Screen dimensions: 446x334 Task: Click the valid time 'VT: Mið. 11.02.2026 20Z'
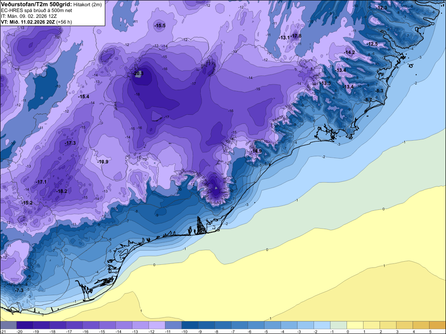(28, 22)
